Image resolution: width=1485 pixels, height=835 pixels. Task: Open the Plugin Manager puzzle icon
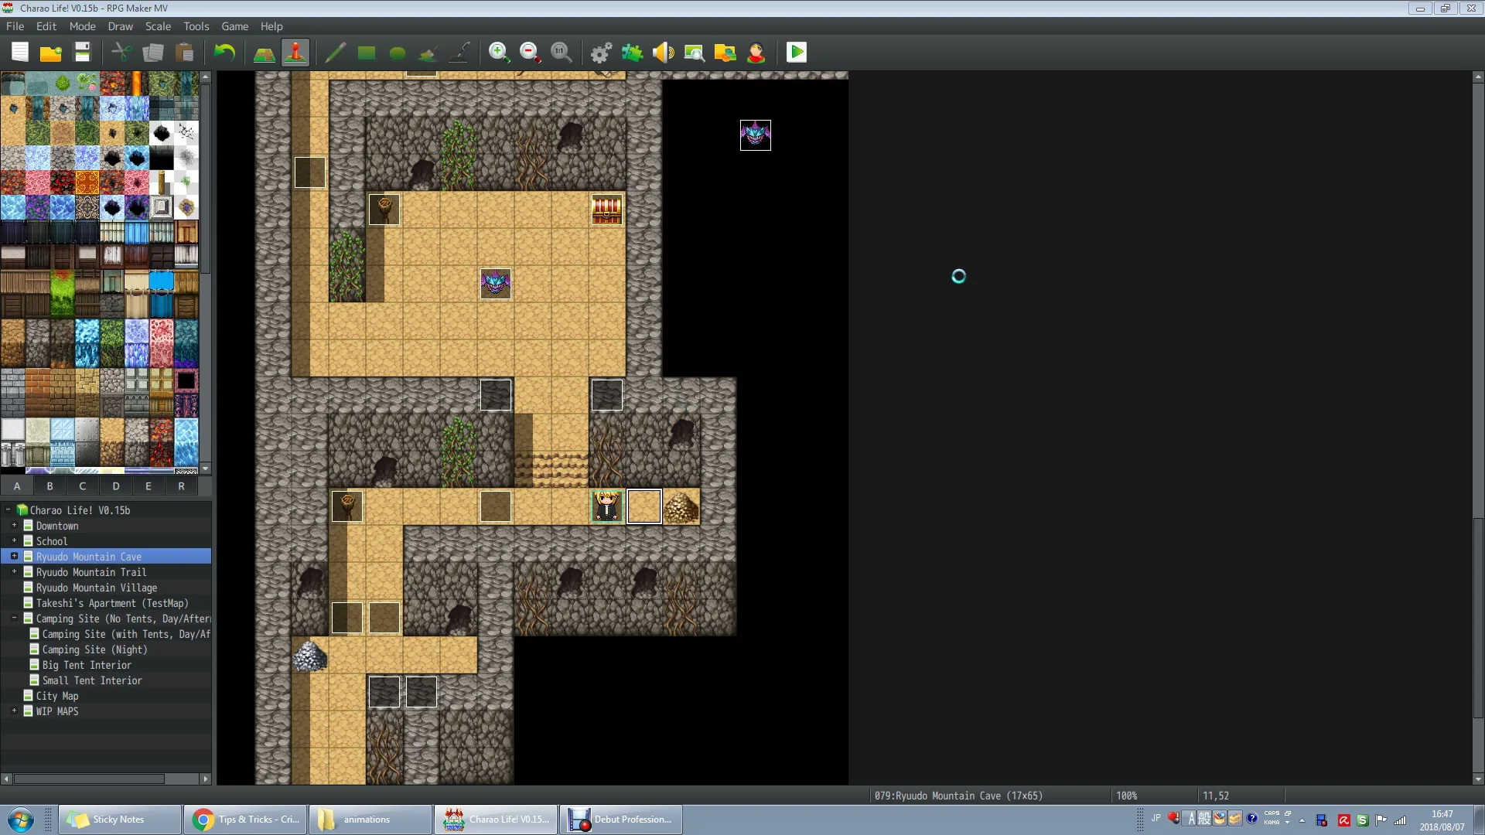coord(632,53)
